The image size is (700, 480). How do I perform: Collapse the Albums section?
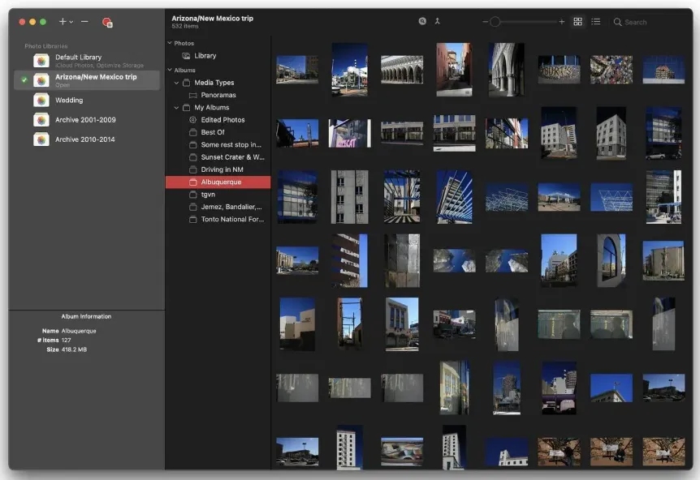tap(170, 70)
